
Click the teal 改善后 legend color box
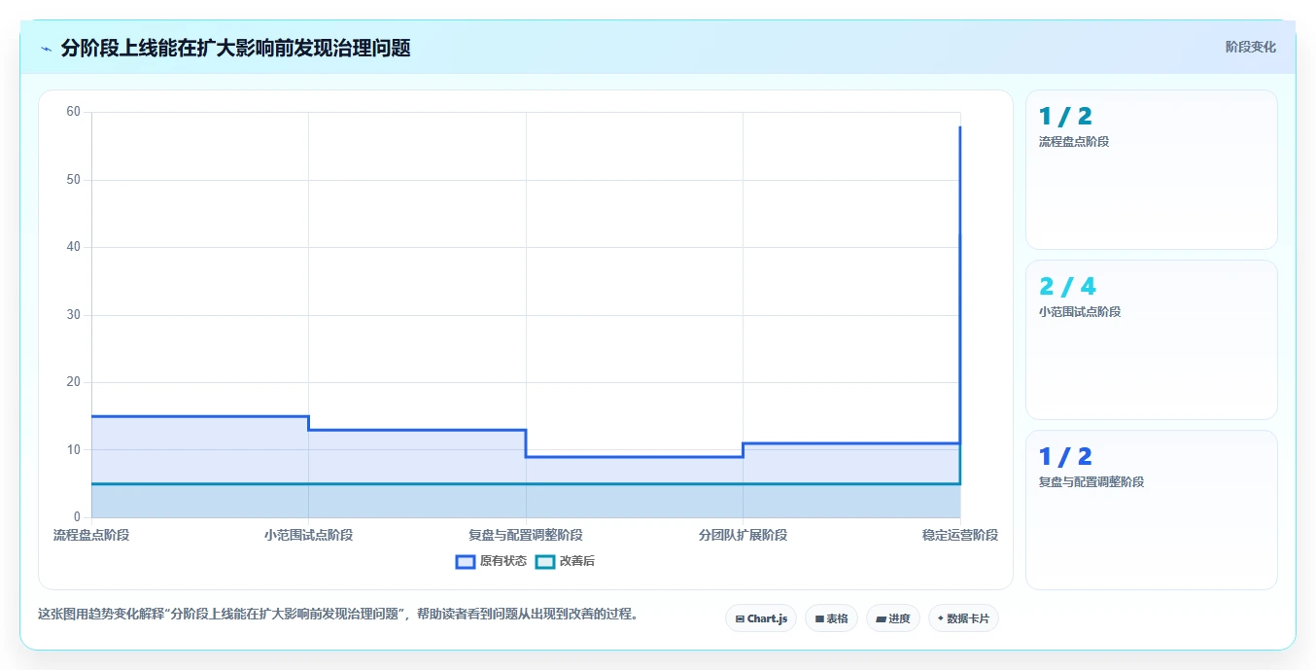pos(545,561)
